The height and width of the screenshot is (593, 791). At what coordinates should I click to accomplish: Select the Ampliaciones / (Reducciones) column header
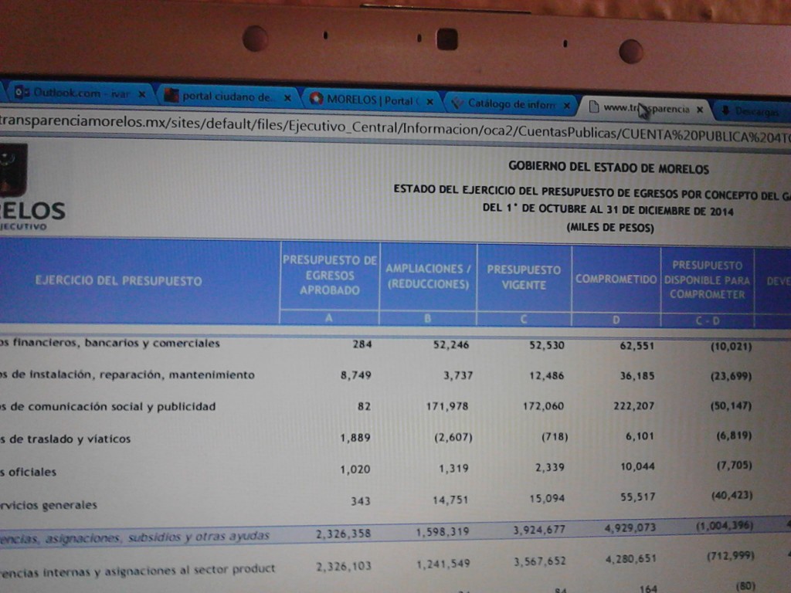(x=428, y=276)
